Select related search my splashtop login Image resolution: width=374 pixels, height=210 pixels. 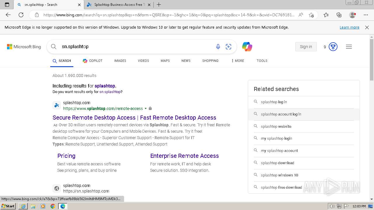[304, 139]
